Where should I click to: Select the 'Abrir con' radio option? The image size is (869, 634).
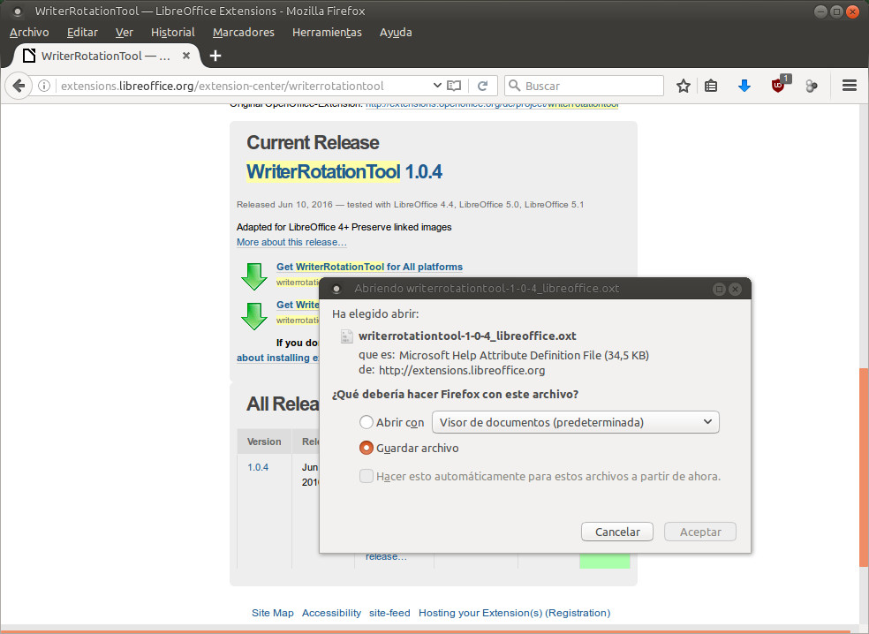click(366, 422)
